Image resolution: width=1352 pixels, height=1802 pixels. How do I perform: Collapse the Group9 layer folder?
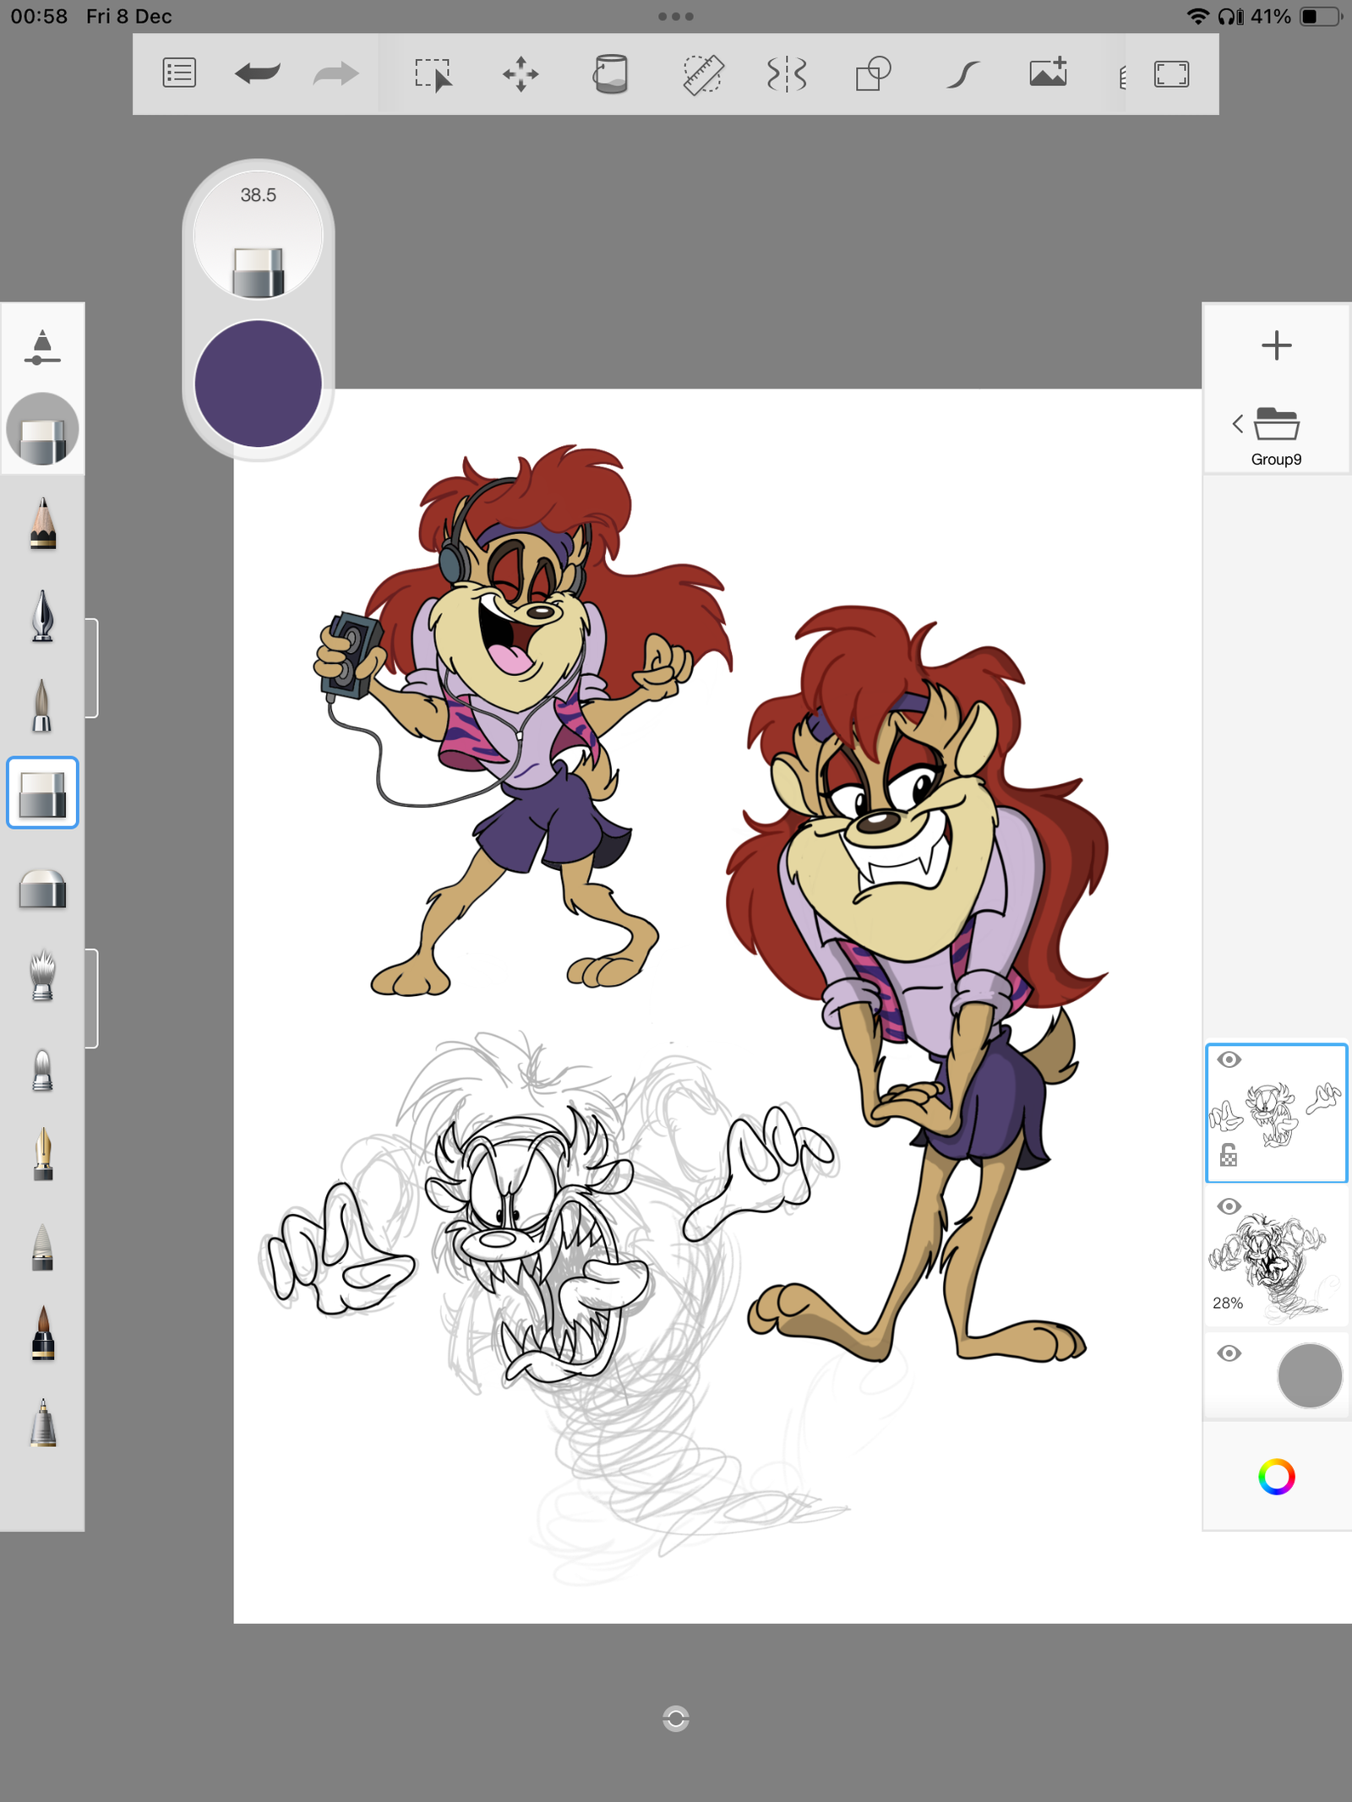coord(1238,423)
